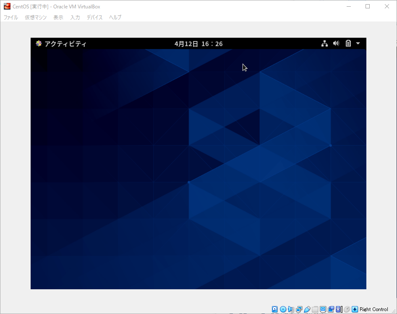Open the 表示 menu

point(58,17)
